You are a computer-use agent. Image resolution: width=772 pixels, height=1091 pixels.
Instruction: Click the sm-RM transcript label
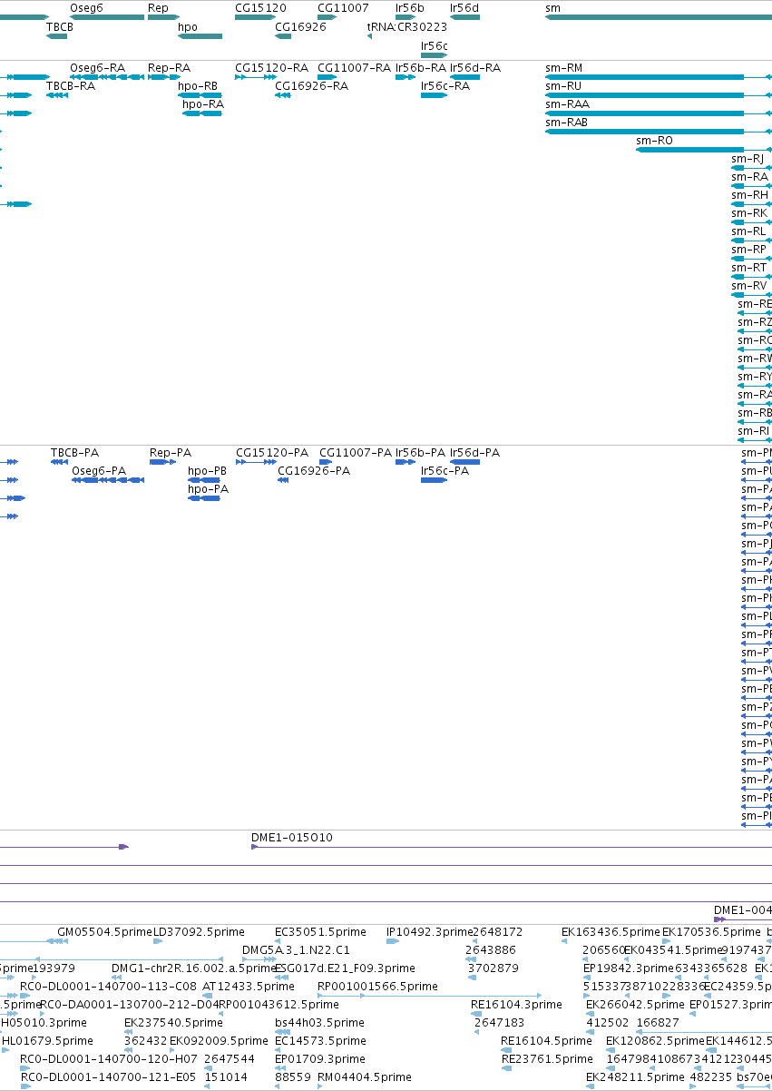[564, 67]
